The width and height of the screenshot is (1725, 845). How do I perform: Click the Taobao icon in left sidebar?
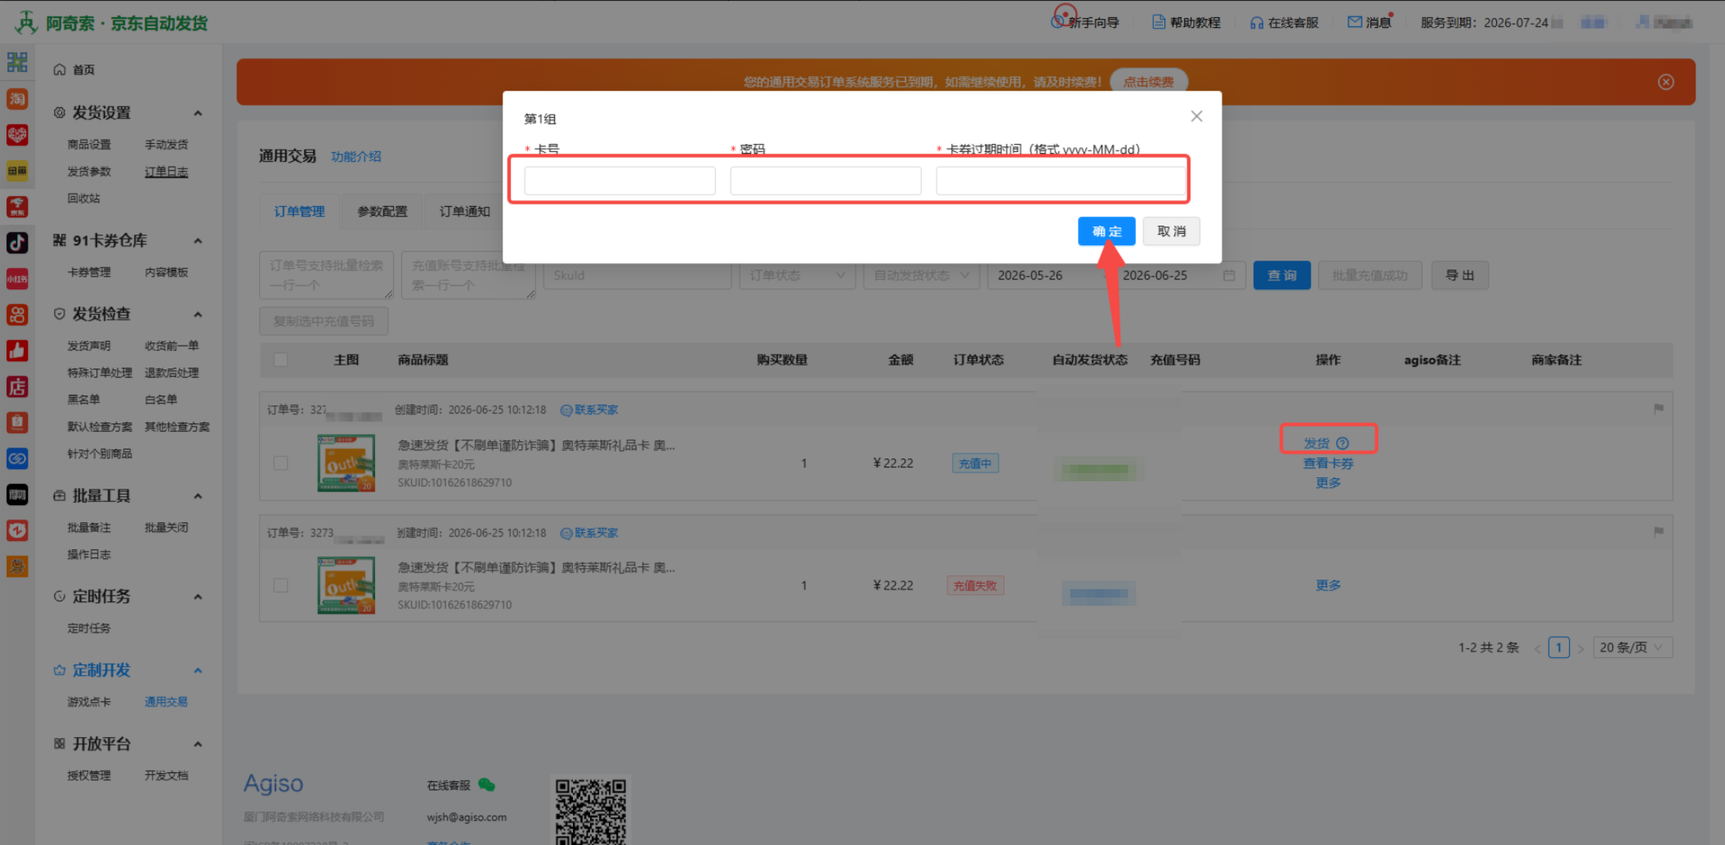17,99
